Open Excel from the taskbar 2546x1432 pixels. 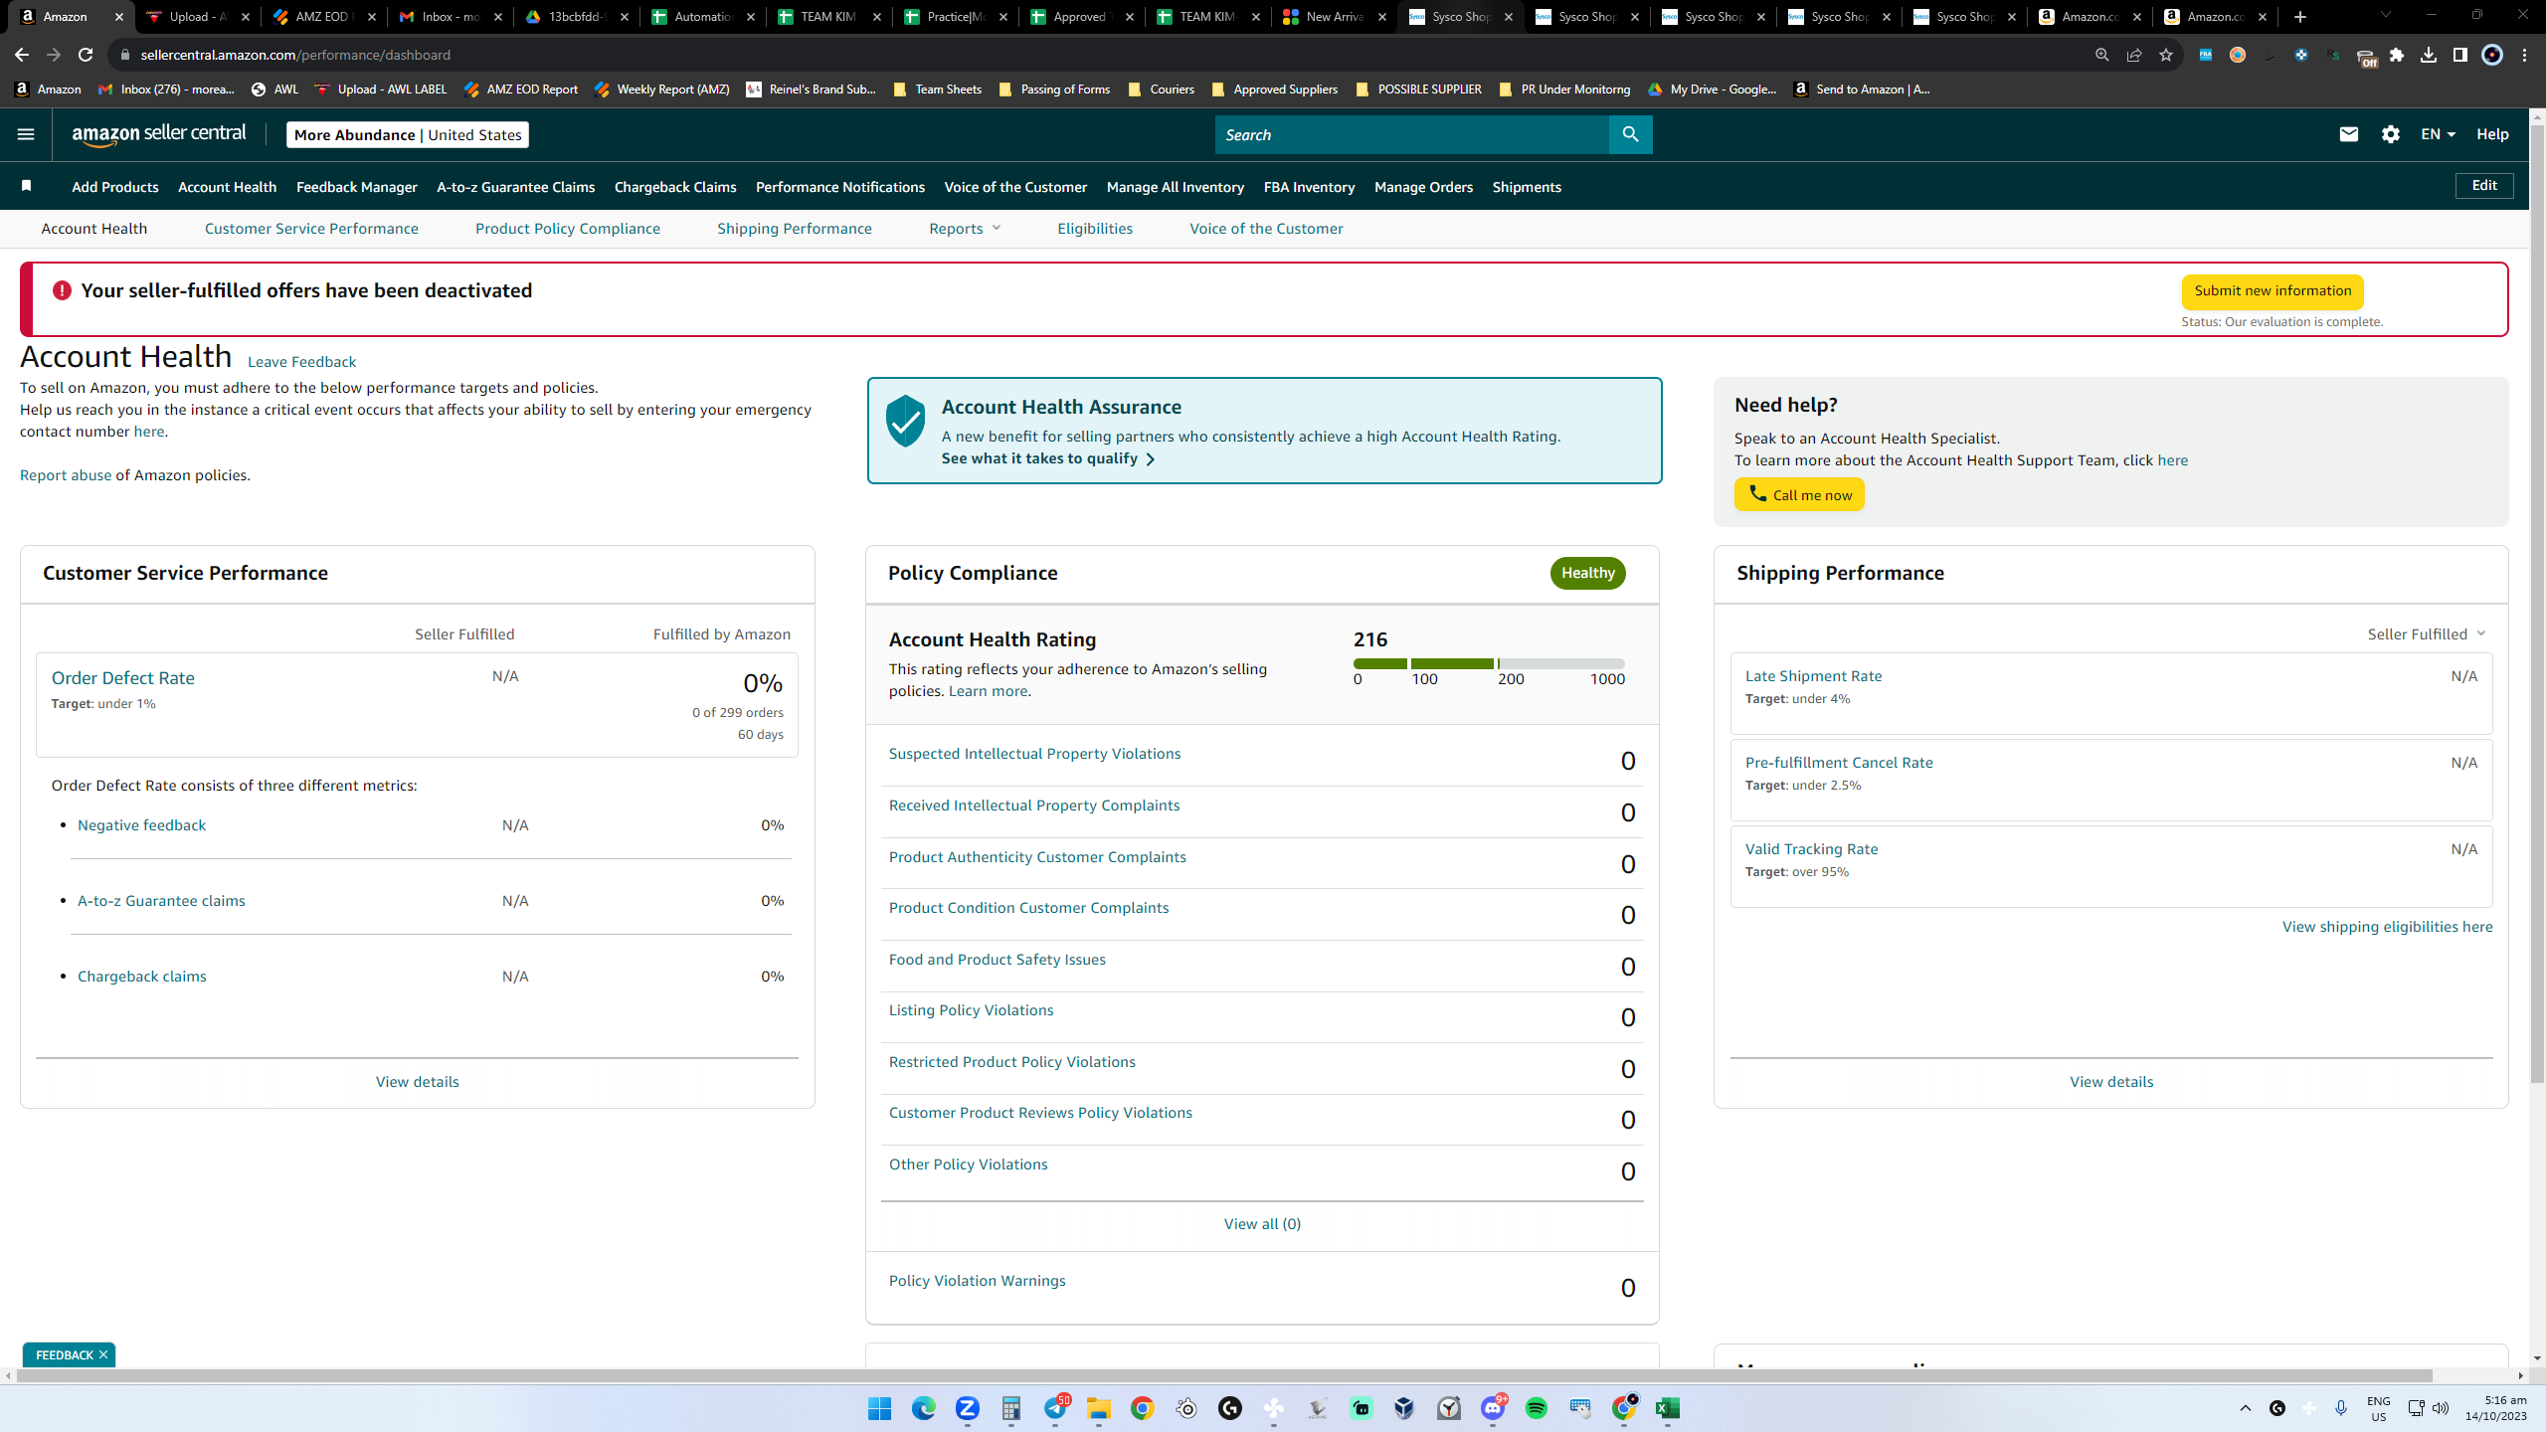coord(1668,1408)
